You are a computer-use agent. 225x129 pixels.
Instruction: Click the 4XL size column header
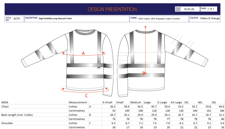(200, 102)
